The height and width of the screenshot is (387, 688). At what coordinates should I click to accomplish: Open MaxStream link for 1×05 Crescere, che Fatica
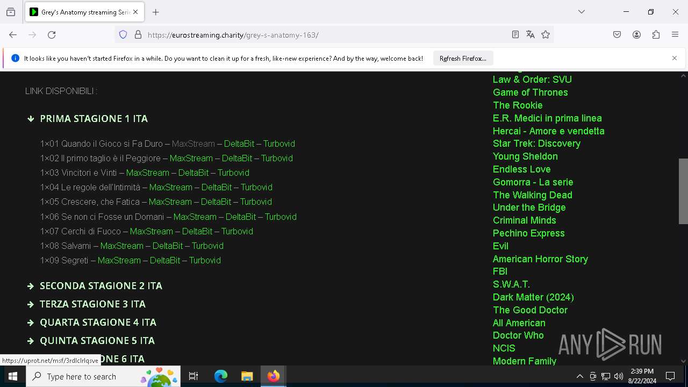pos(170,202)
